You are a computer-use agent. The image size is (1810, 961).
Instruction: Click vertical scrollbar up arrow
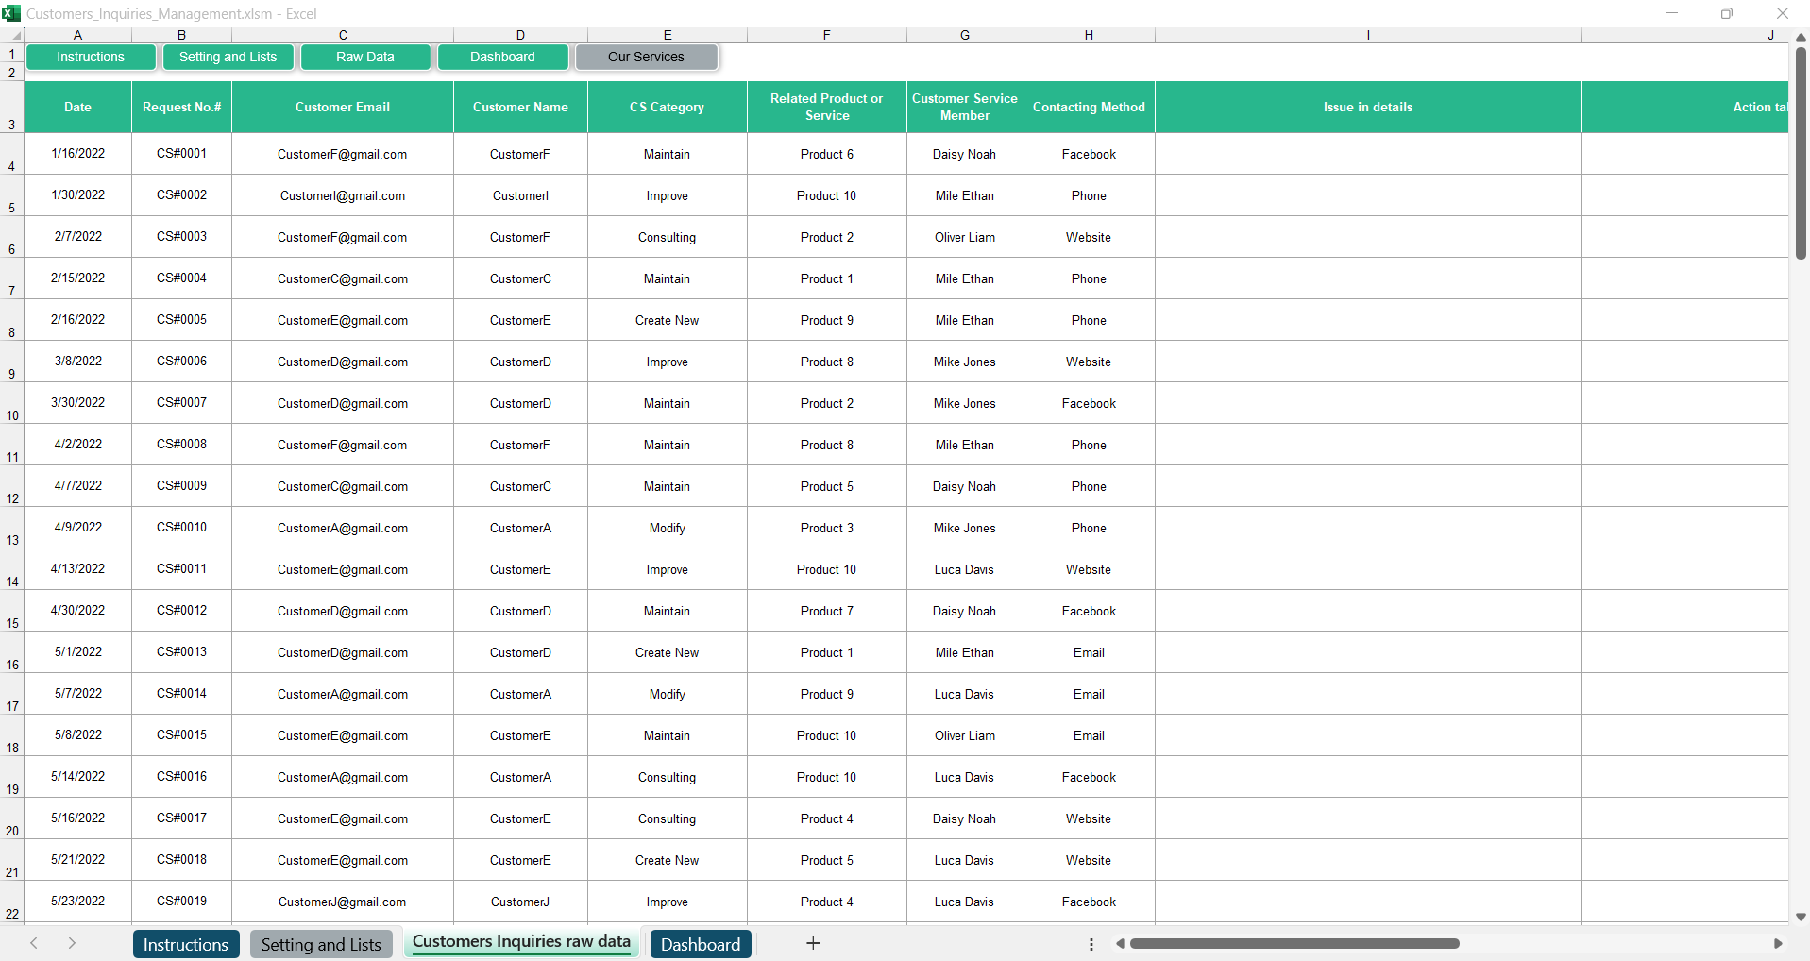click(1801, 37)
